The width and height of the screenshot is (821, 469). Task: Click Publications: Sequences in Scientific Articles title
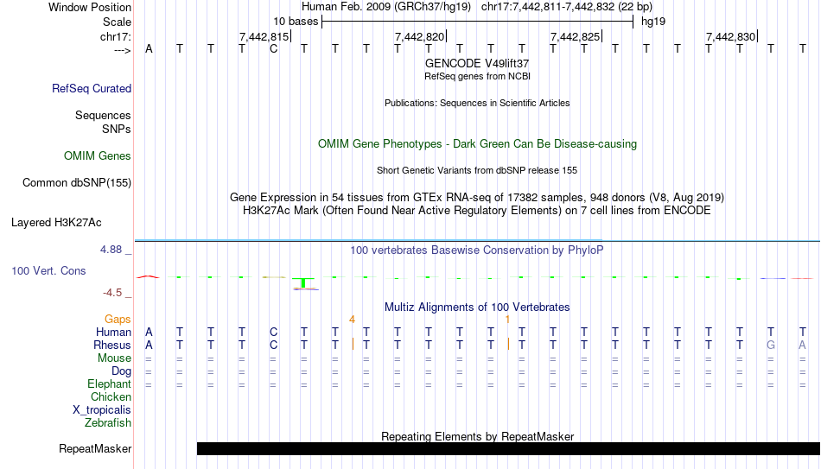coord(477,103)
